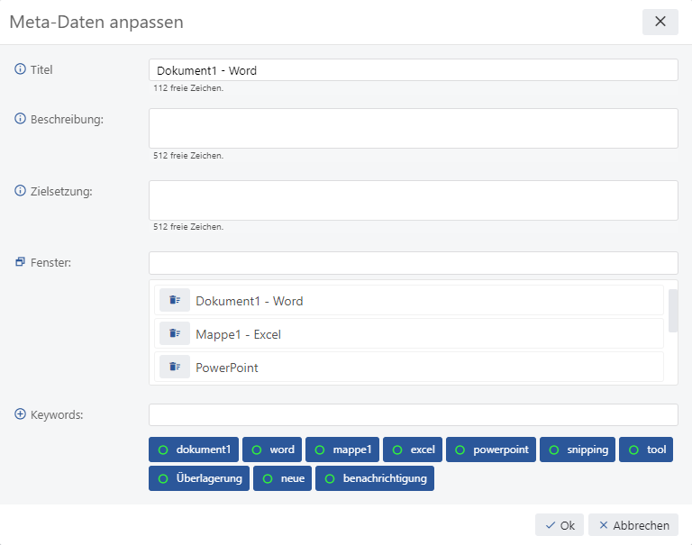Toggle the mappe1 keyword tag
Screen dimensions: 692x545
click(x=342, y=450)
